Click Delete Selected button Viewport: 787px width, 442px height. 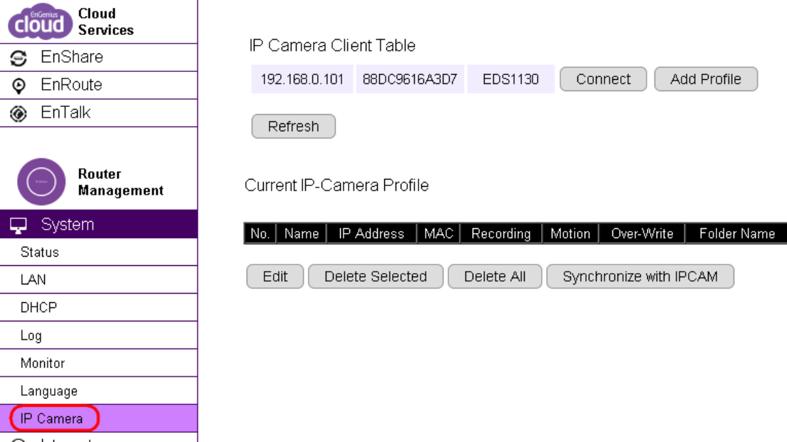pos(376,277)
